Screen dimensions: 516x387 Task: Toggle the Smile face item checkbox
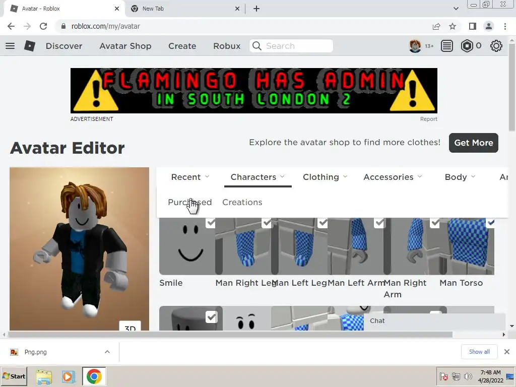[211, 223]
